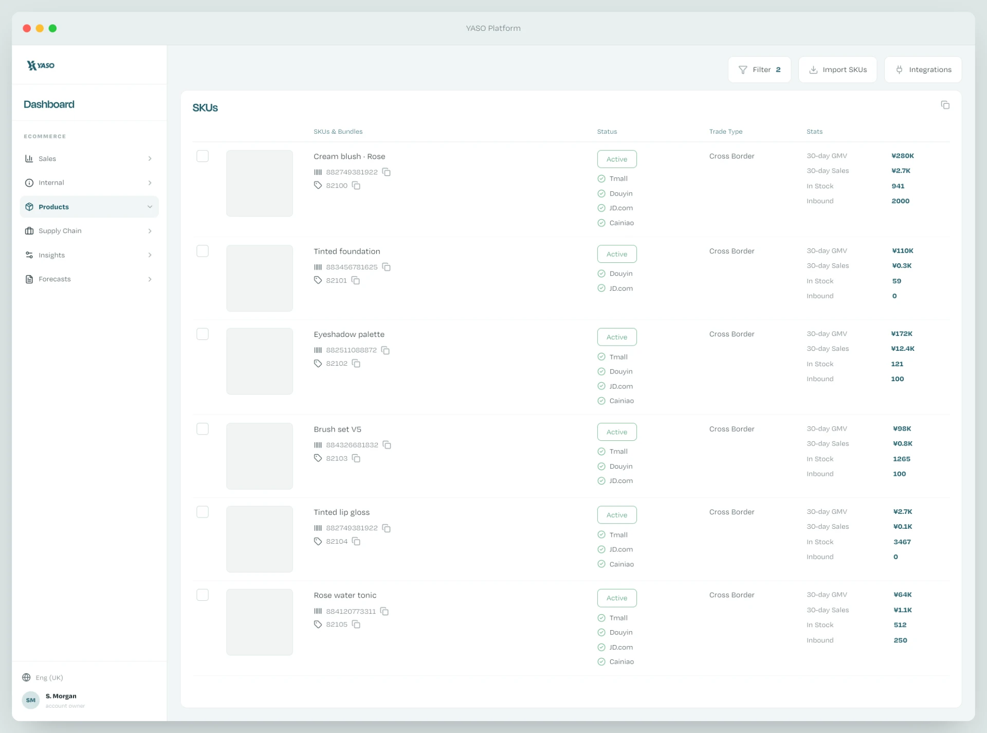Check the Eyeshadow palette row checkbox

click(203, 334)
